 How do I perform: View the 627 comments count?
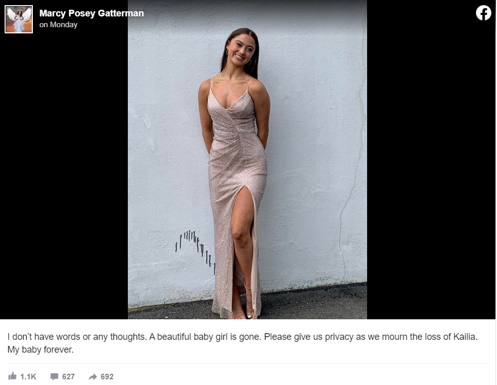point(68,376)
